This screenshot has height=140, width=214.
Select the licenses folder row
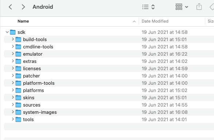tap(109, 68)
